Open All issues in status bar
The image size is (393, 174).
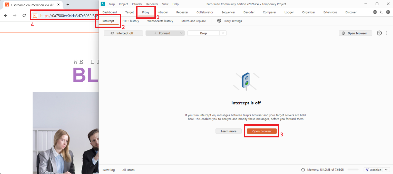[x=129, y=170]
